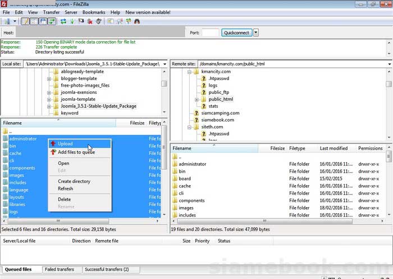This screenshot has width=393, height=279.
Task: Toggle synchronized browsing toolbar icon
Action: click(x=129, y=21)
